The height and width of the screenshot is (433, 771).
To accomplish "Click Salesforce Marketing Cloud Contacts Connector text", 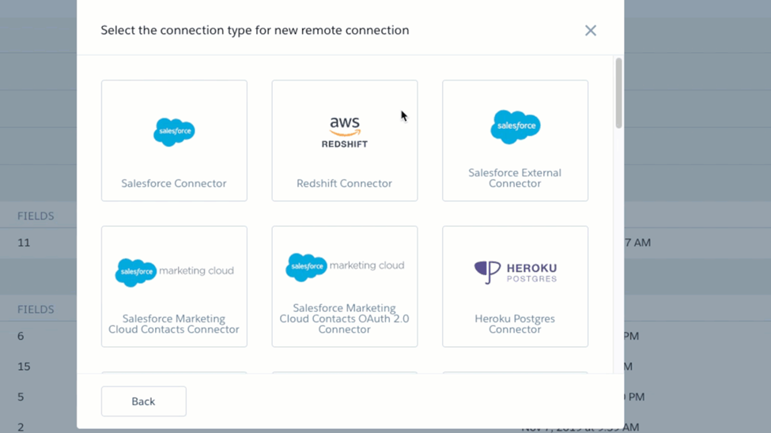I will (174, 324).
